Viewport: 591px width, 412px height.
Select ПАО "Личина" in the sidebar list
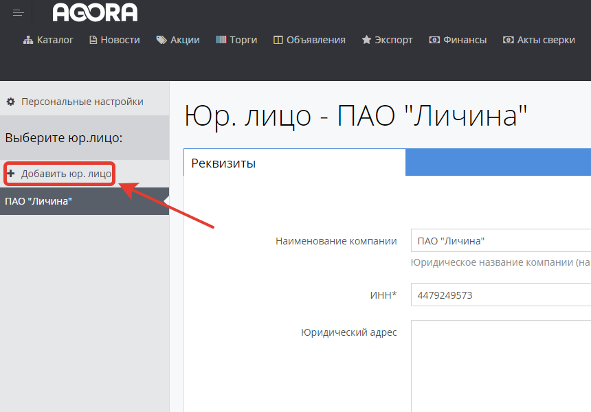[38, 201]
